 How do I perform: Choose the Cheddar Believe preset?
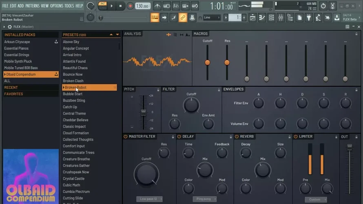[x=75, y=120]
